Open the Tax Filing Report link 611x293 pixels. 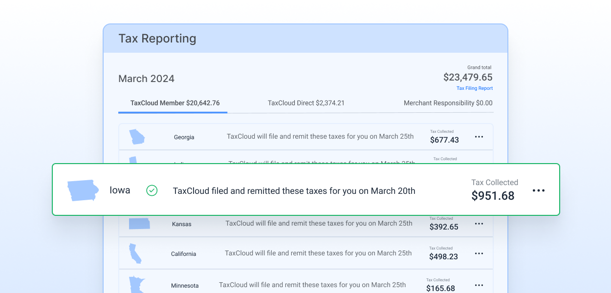(x=475, y=88)
